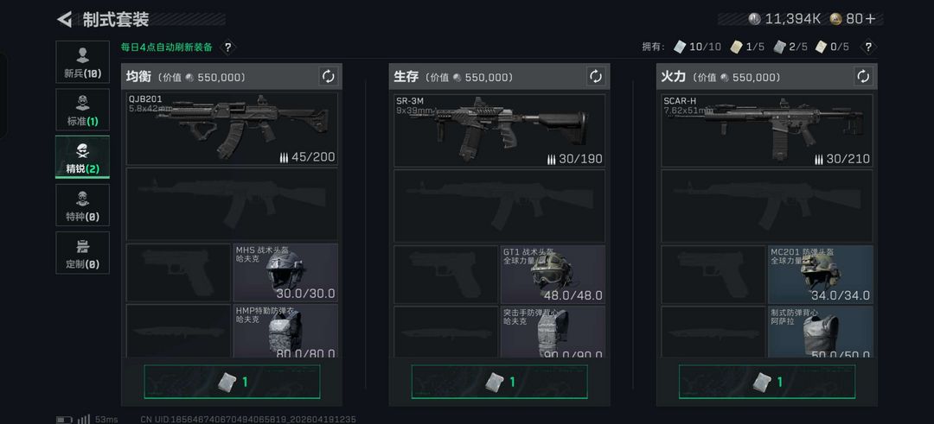View the SCAR-H rifle slot
Image resolution: width=934 pixels, height=424 pixels.
[x=766, y=129]
